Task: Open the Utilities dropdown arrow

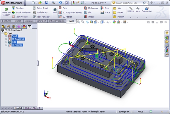Action: tap(131, 17)
